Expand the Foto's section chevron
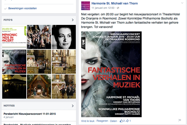 coord(73,20)
